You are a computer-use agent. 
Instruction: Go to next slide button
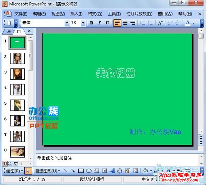(201, 143)
